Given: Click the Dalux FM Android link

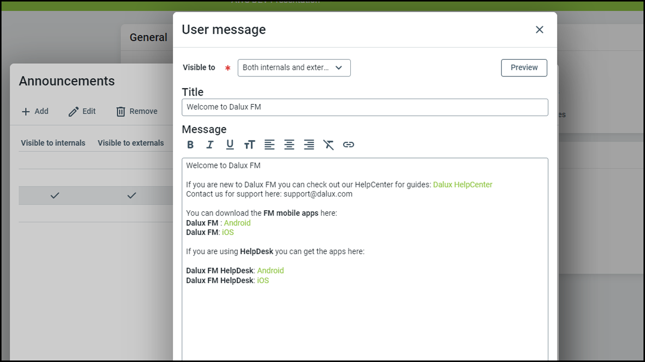Looking at the screenshot, I should pyautogui.click(x=237, y=223).
